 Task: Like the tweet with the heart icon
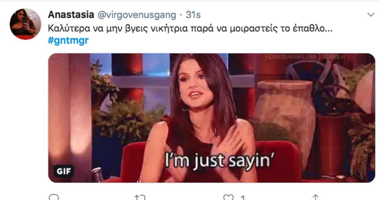coord(229,197)
